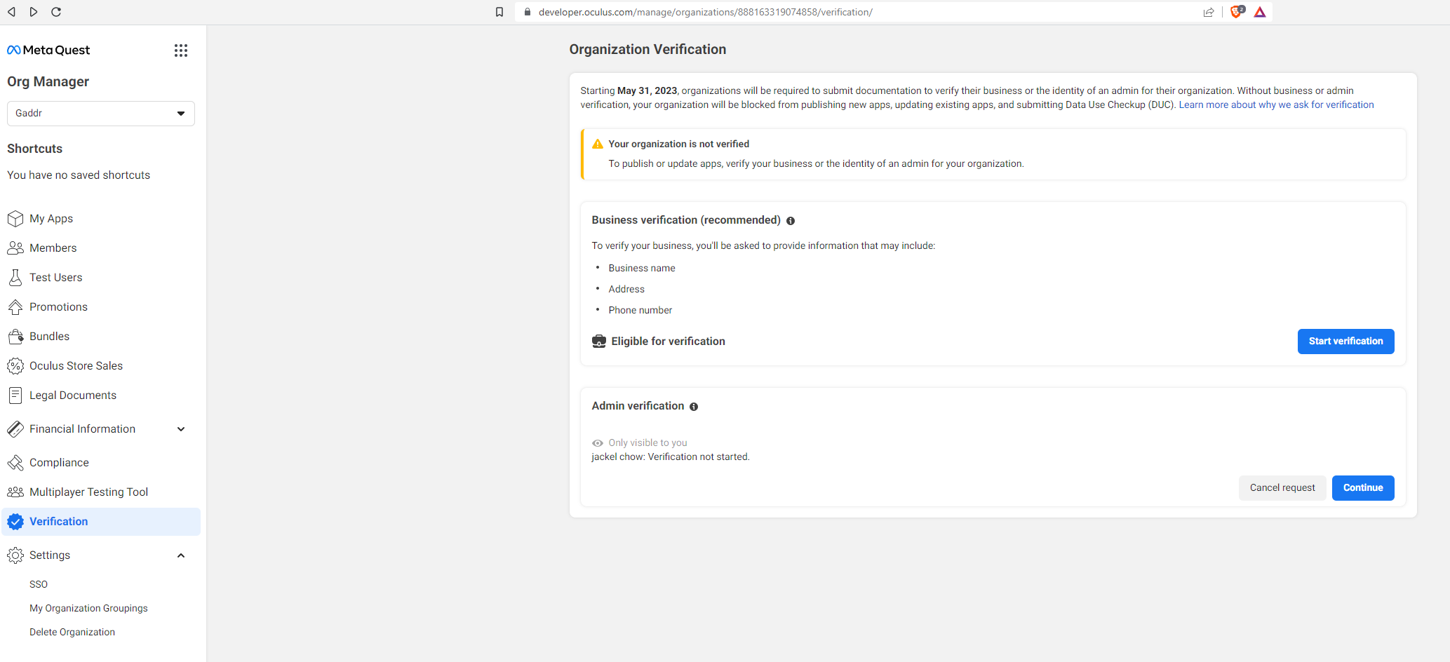Open Test Users section

pyautogui.click(x=56, y=278)
